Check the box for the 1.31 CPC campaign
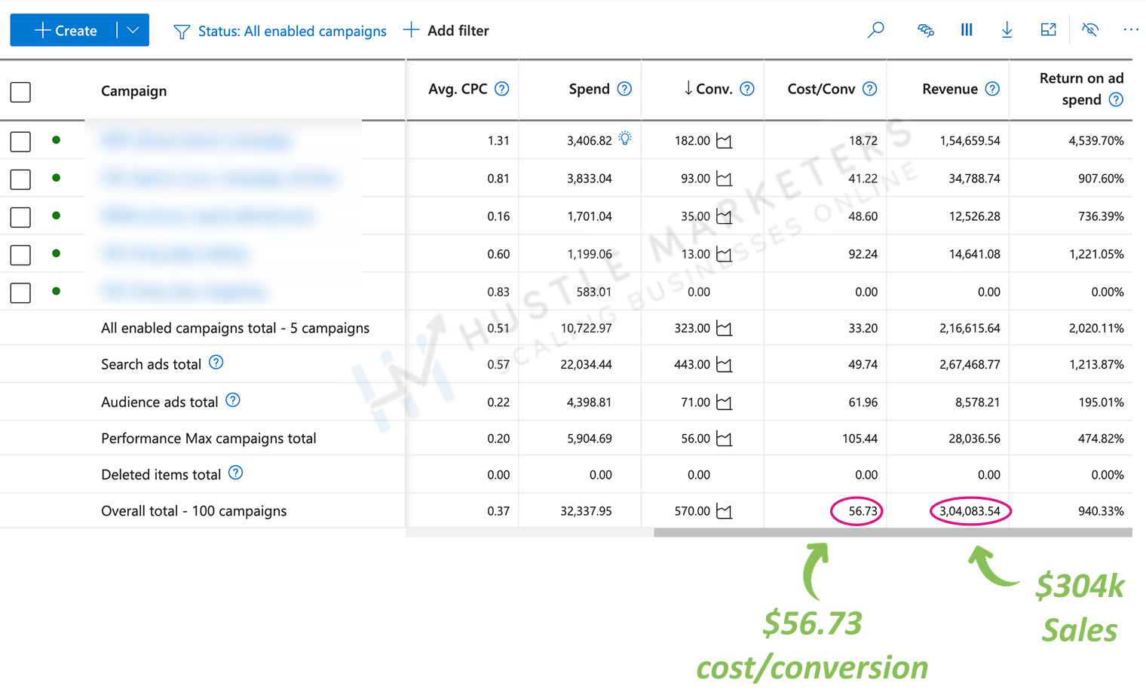The height and width of the screenshot is (692, 1146). click(20, 142)
